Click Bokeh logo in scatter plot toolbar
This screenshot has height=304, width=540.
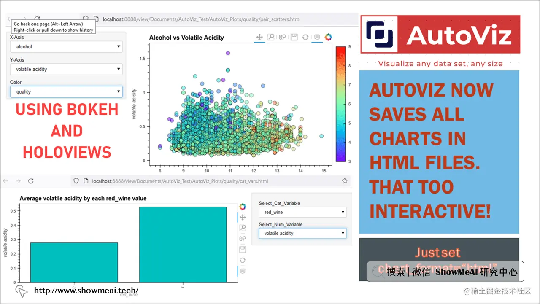(x=328, y=37)
